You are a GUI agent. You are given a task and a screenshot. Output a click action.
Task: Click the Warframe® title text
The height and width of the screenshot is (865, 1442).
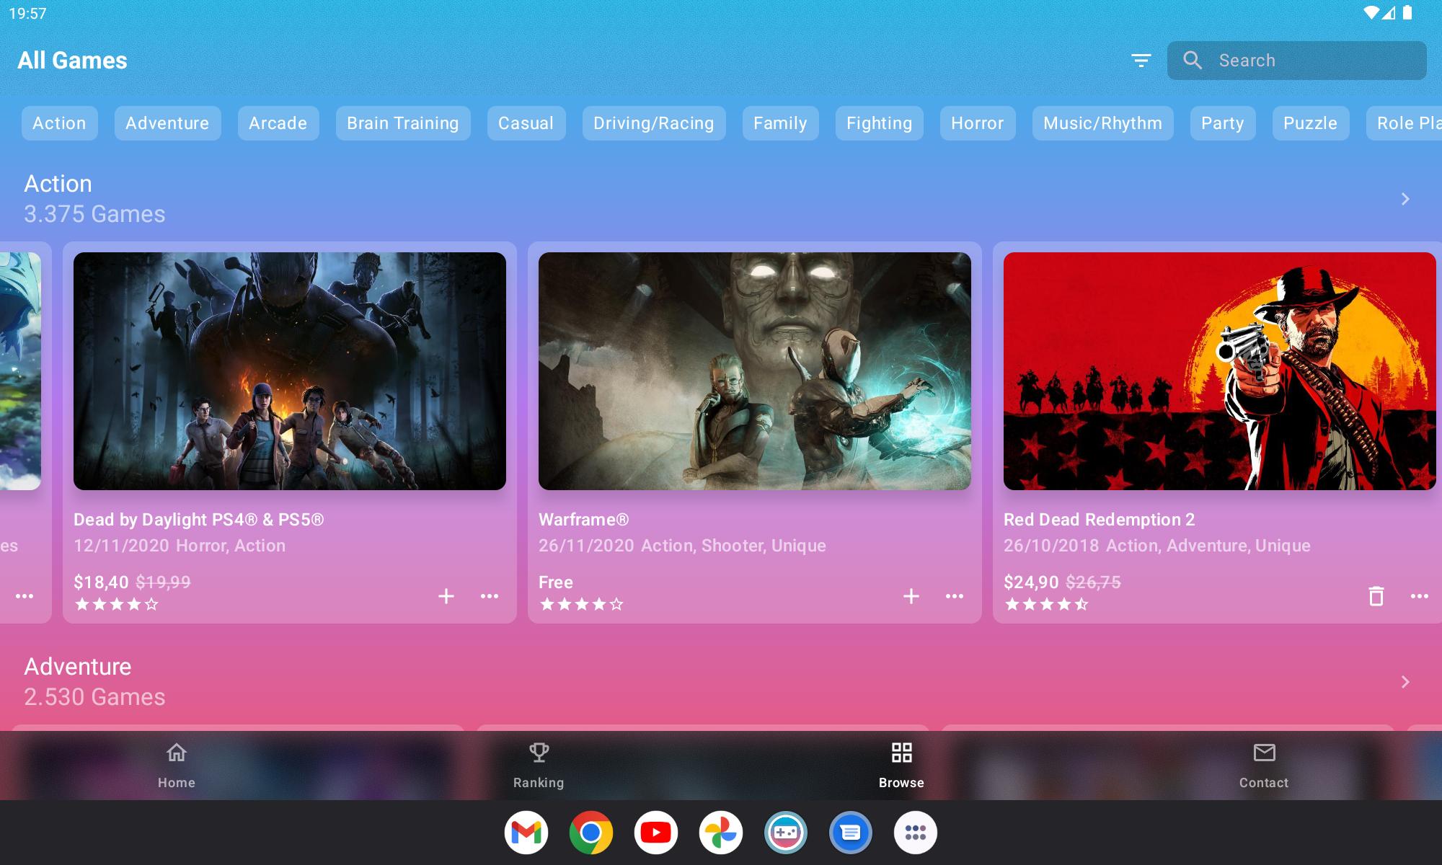(584, 520)
